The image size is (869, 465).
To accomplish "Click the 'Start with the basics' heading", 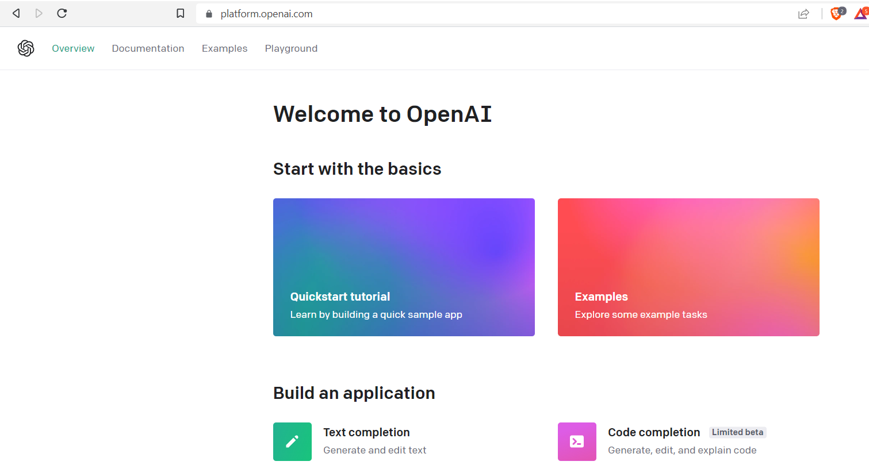I will coord(357,168).
